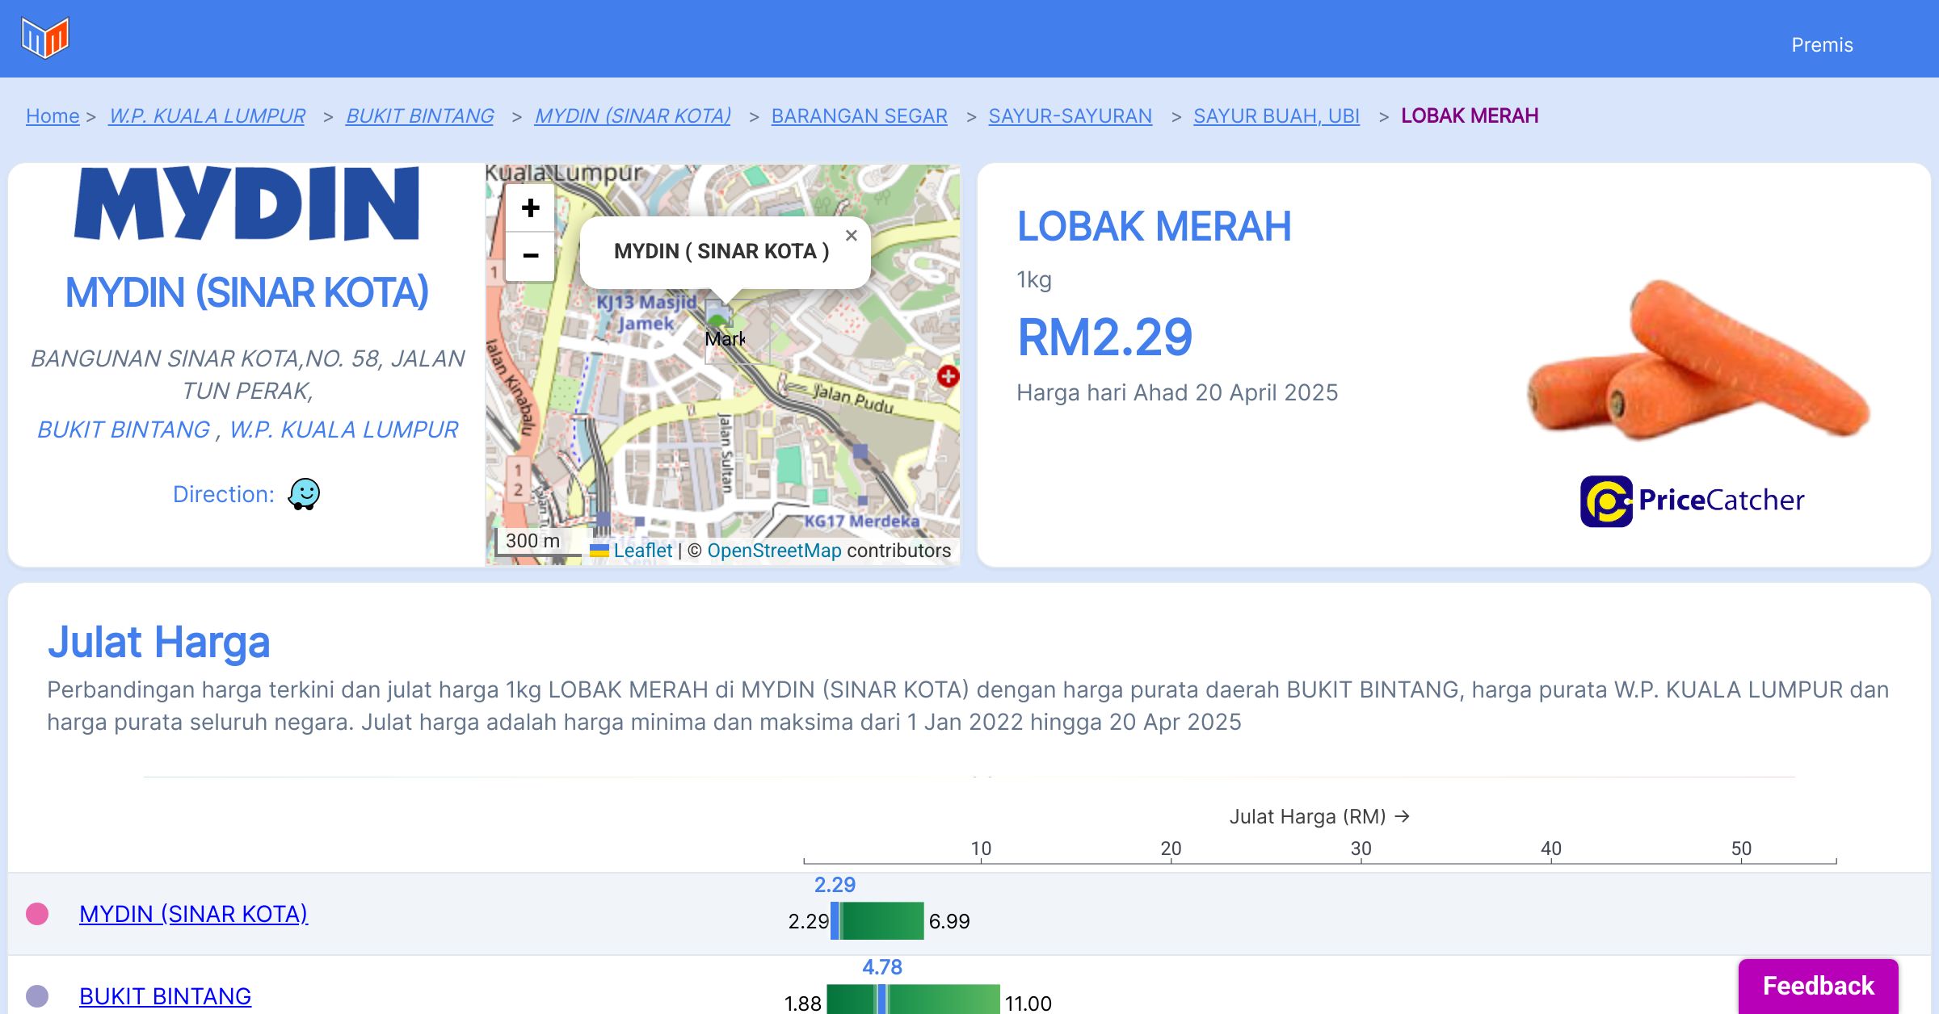Click the MYDIN store logo
This screenshot has width=1939, height=1014.
246,203
